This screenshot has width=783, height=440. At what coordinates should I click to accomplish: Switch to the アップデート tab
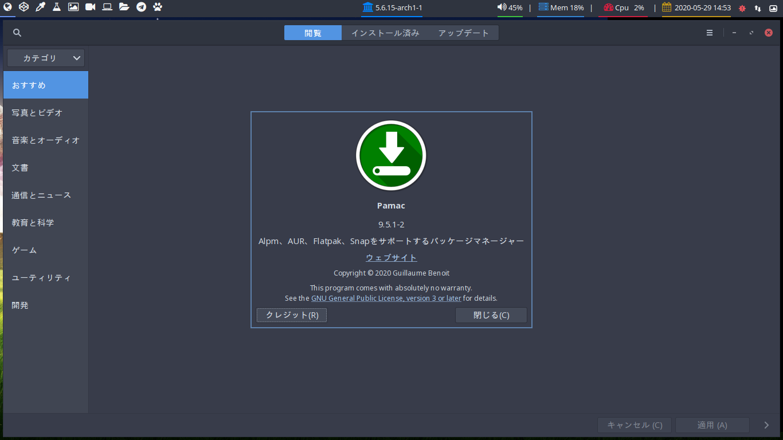[x=464, y=33]
